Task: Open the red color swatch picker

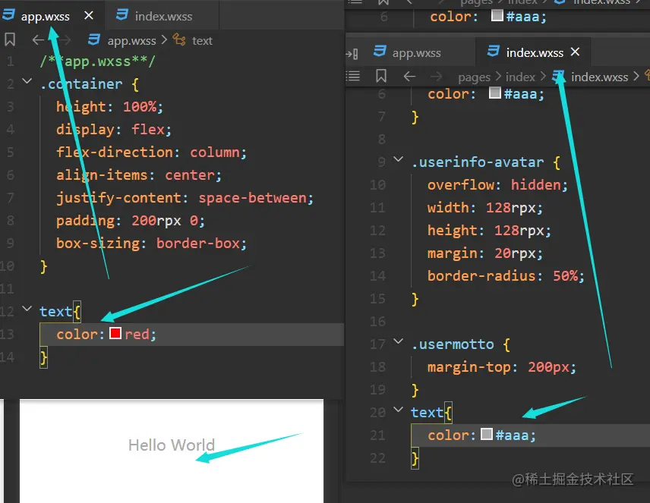Action: [x=115, y=333]
